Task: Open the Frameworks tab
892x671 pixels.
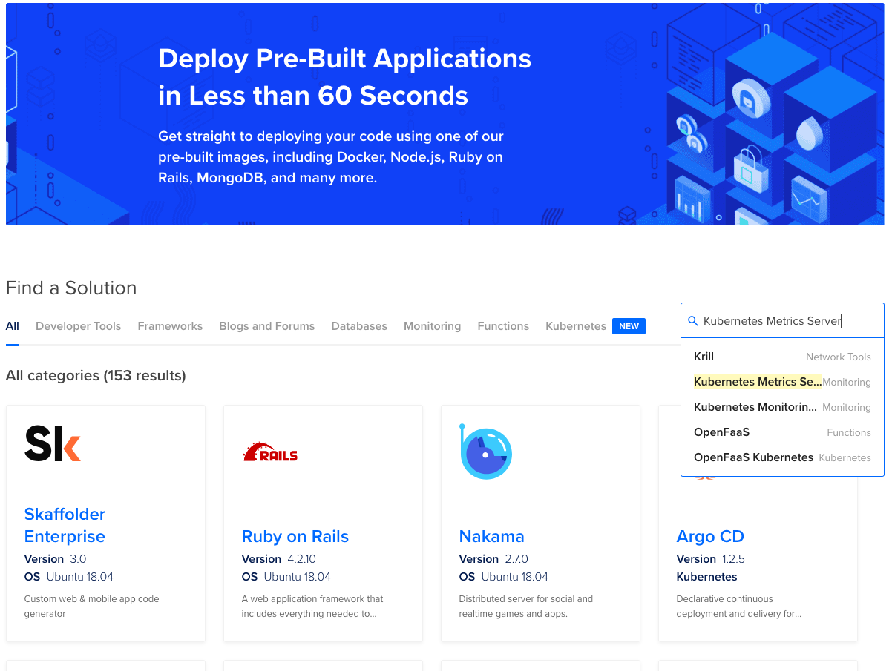Action: coord(170,326)
